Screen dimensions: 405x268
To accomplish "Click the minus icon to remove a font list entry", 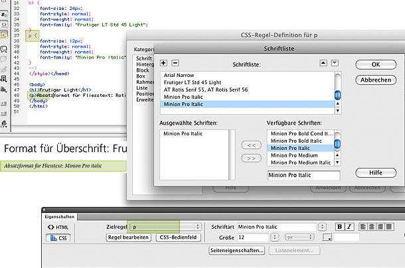I will click(x=175, y=63).
